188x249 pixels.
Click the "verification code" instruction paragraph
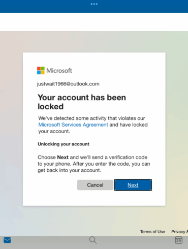click(93, 164)
